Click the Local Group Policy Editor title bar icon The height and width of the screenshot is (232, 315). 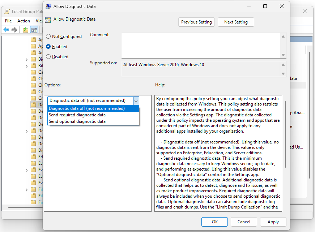click(x=7, y=11)
